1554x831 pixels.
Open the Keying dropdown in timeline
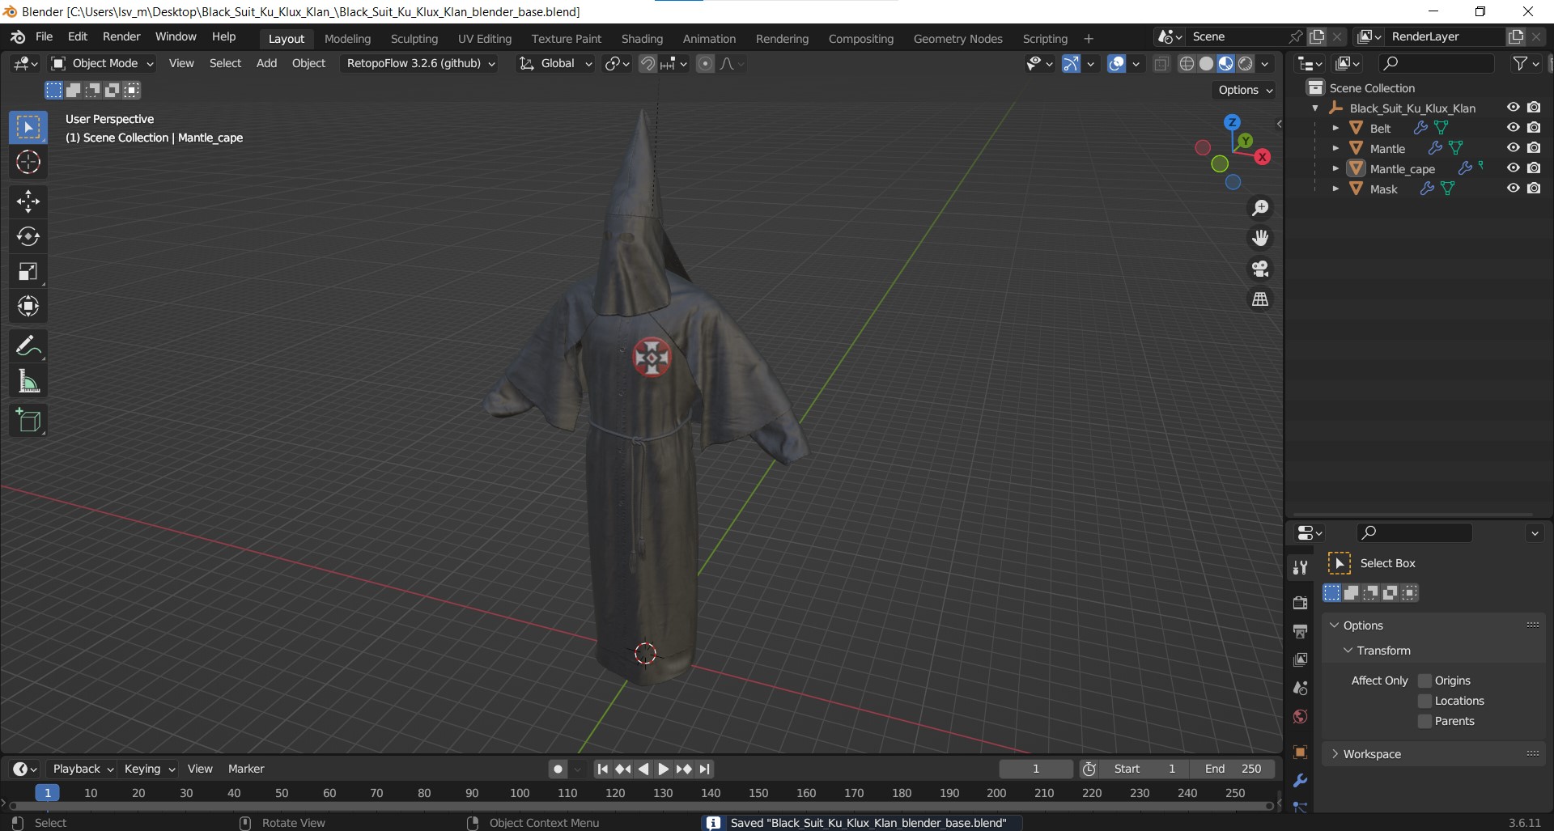(x=149, y=769)
